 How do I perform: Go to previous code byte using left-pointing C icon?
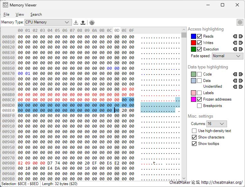pos(235,74)
